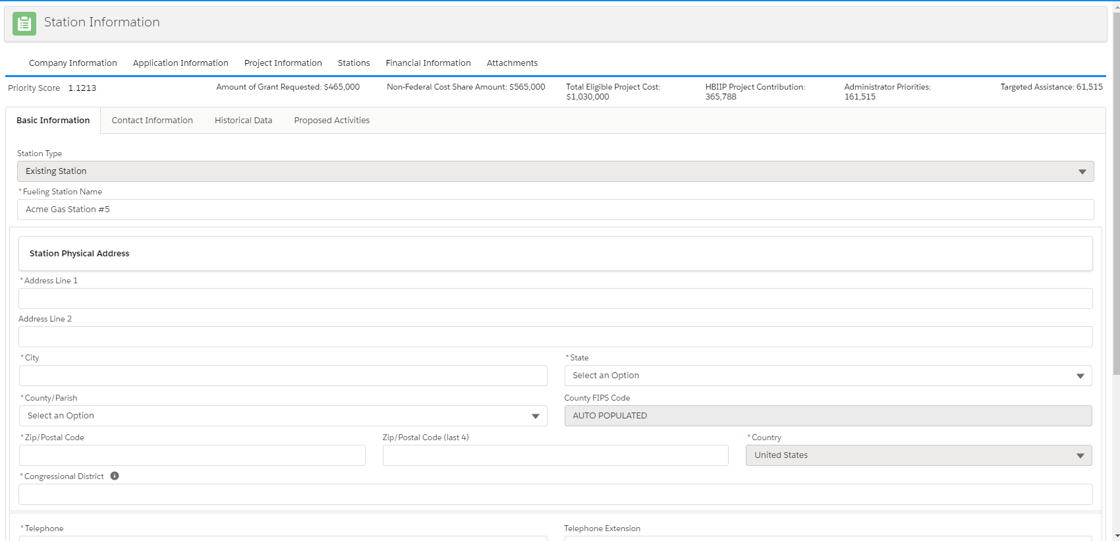Click the Address Line 1 field
1120x541 pixels.
555,299
